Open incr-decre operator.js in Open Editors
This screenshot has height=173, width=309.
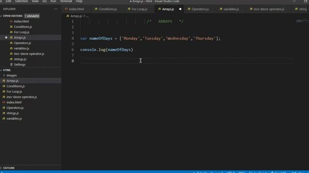(x=29, y=54)
